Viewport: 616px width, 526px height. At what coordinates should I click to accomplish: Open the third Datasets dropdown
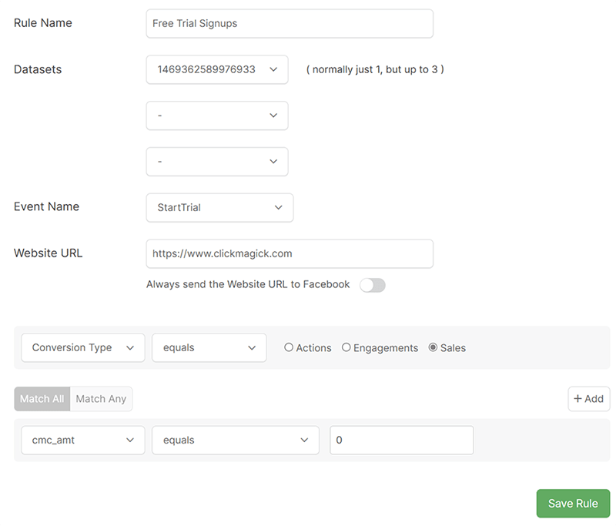pos(216,162)
